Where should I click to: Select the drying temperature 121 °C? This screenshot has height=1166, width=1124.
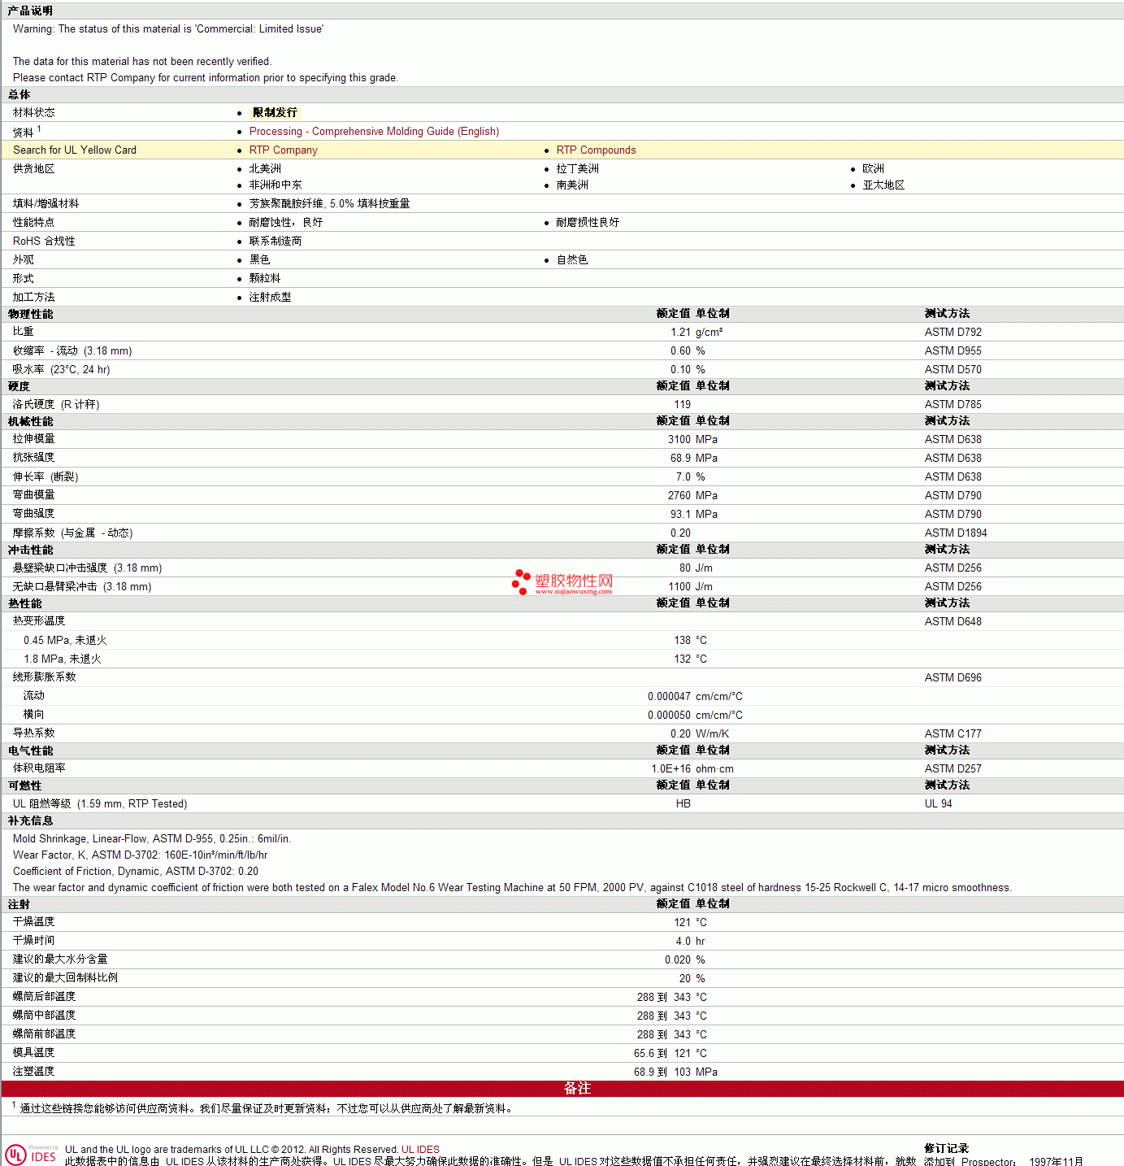(691, 923)
